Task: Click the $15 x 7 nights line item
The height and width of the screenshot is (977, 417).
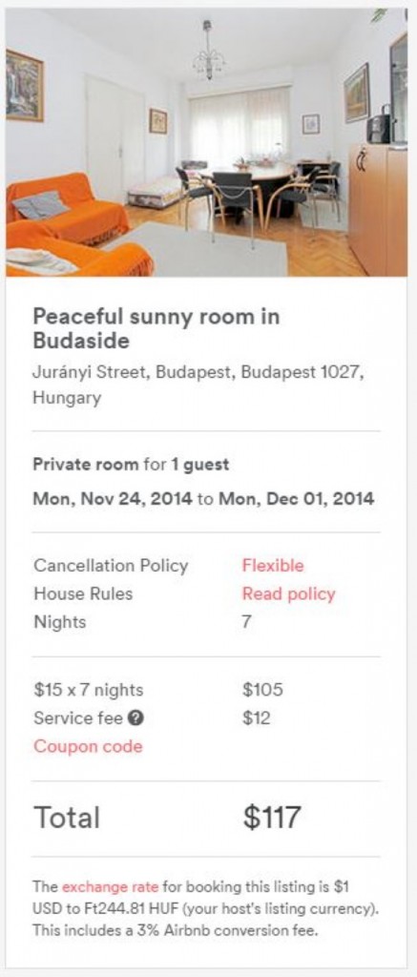Action: click(88, 691)
